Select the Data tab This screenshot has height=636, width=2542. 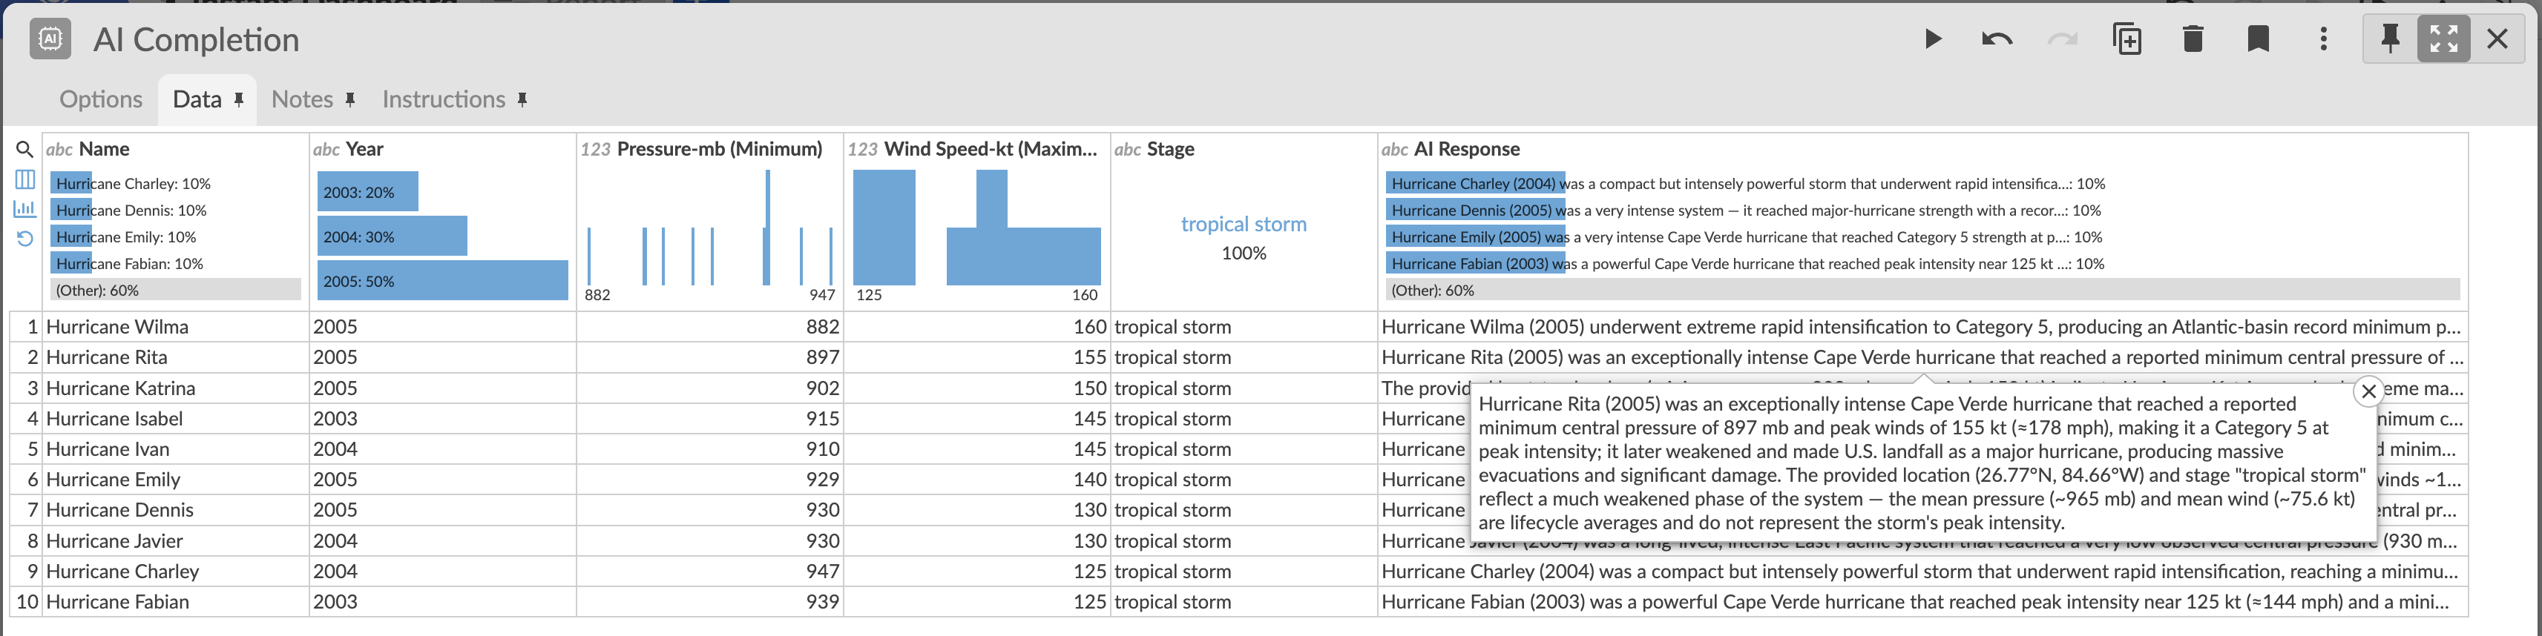point(197,99)
